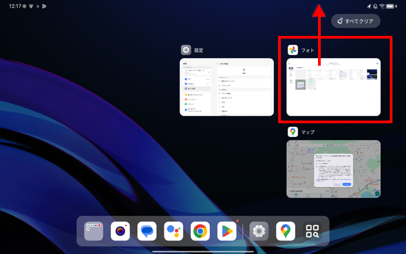Image resolution: width=406 pixels, height=254 pixels.
Task: Tap the muted notification bell icon
Action: [375, 6]
